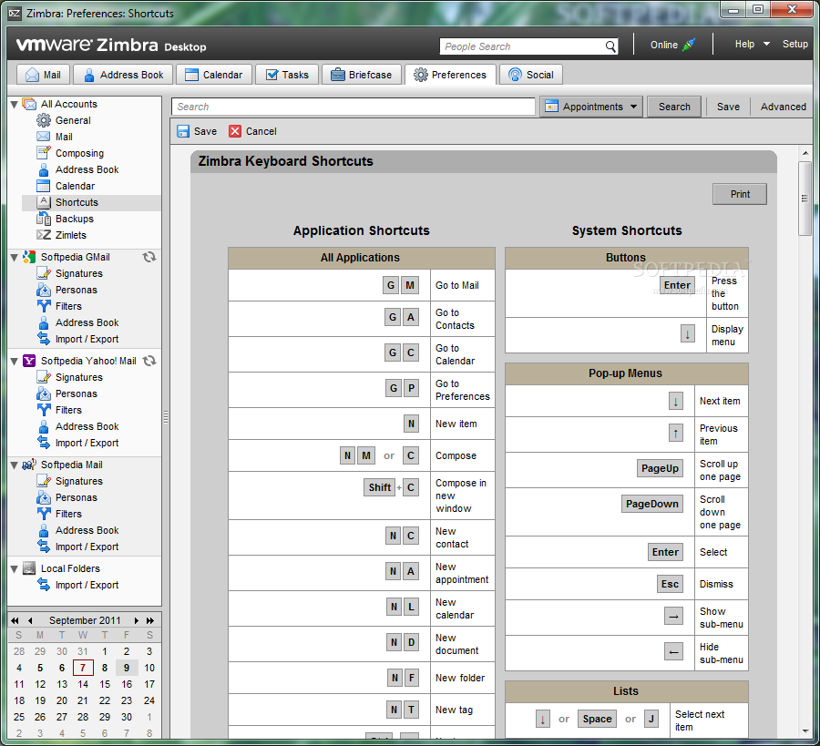The width and height of the screenshot is (820, 746).
Task: Open the Help dropdown arrow
Action: [766, 45]
